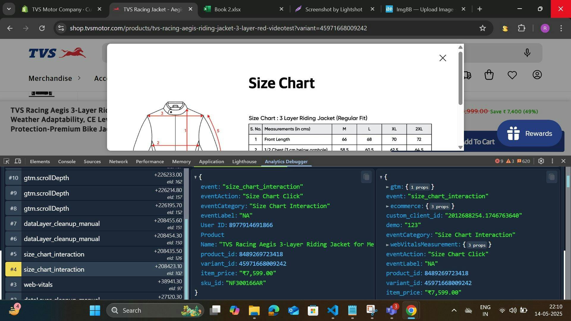Copy the right dataLayer JSON panel
The width and height of the screenshot is (571, 321).
click(x=552, y=177)
